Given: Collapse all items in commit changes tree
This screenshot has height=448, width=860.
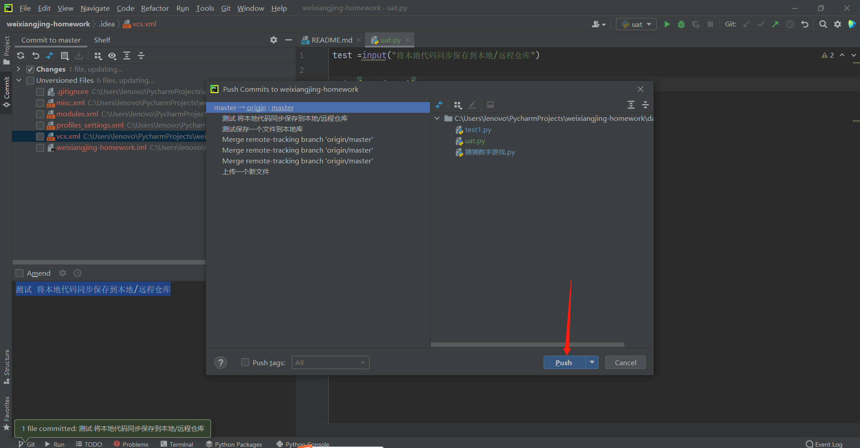Looking at the screenshot, I should pos(141,55).
